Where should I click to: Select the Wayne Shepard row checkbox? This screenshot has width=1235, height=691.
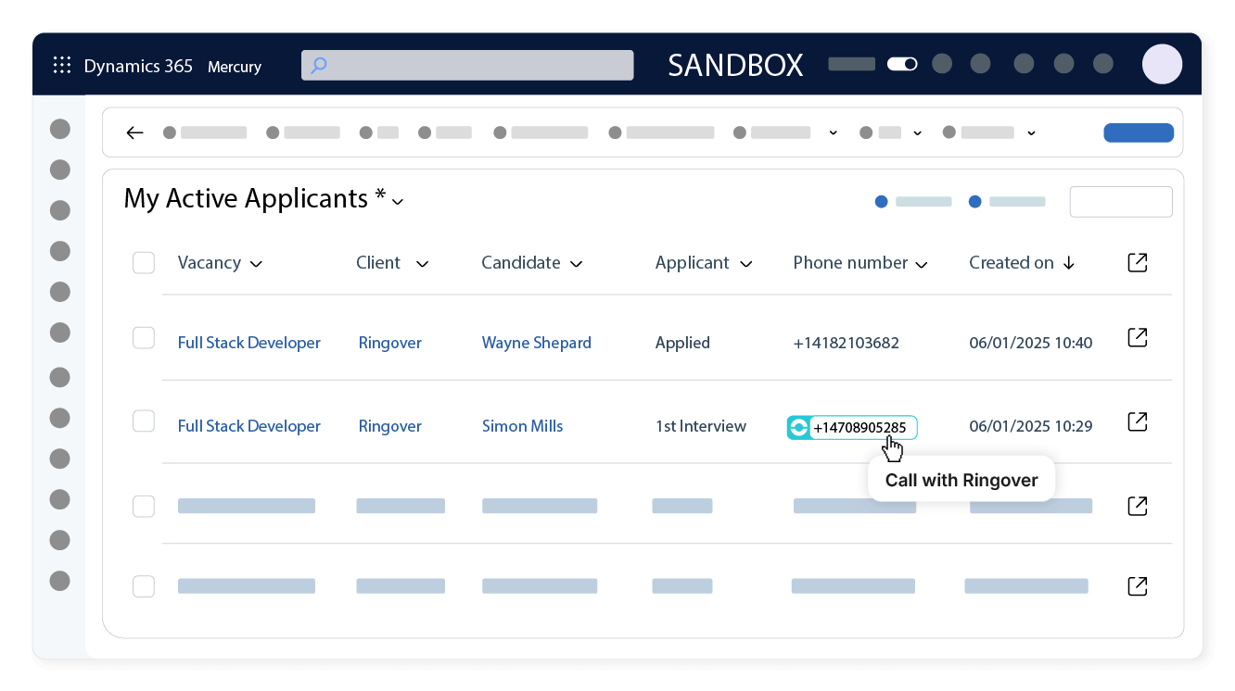144,338
